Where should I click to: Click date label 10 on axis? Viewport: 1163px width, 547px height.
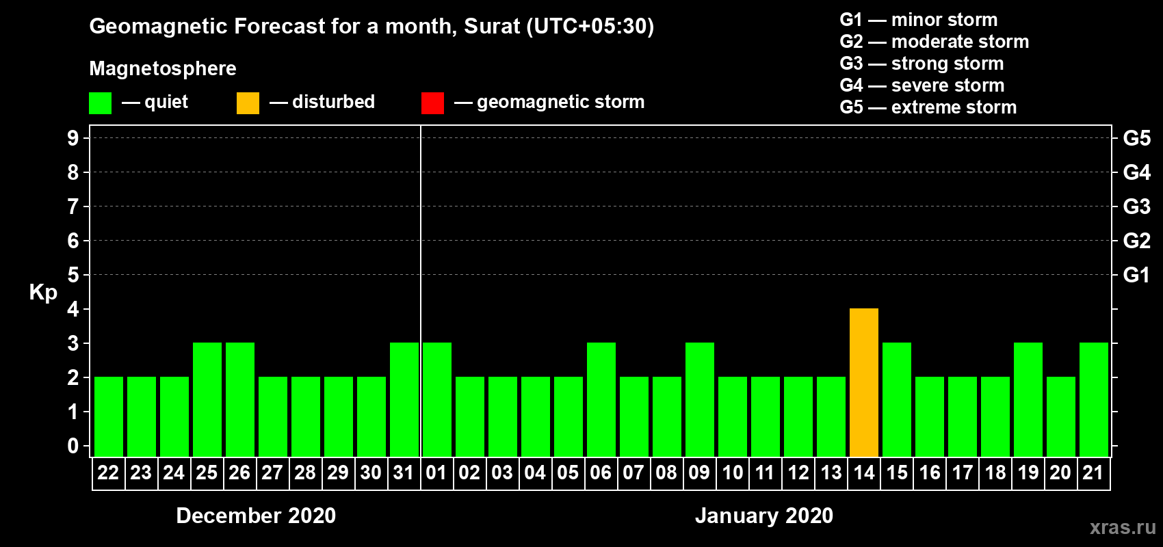coord(733,473)
